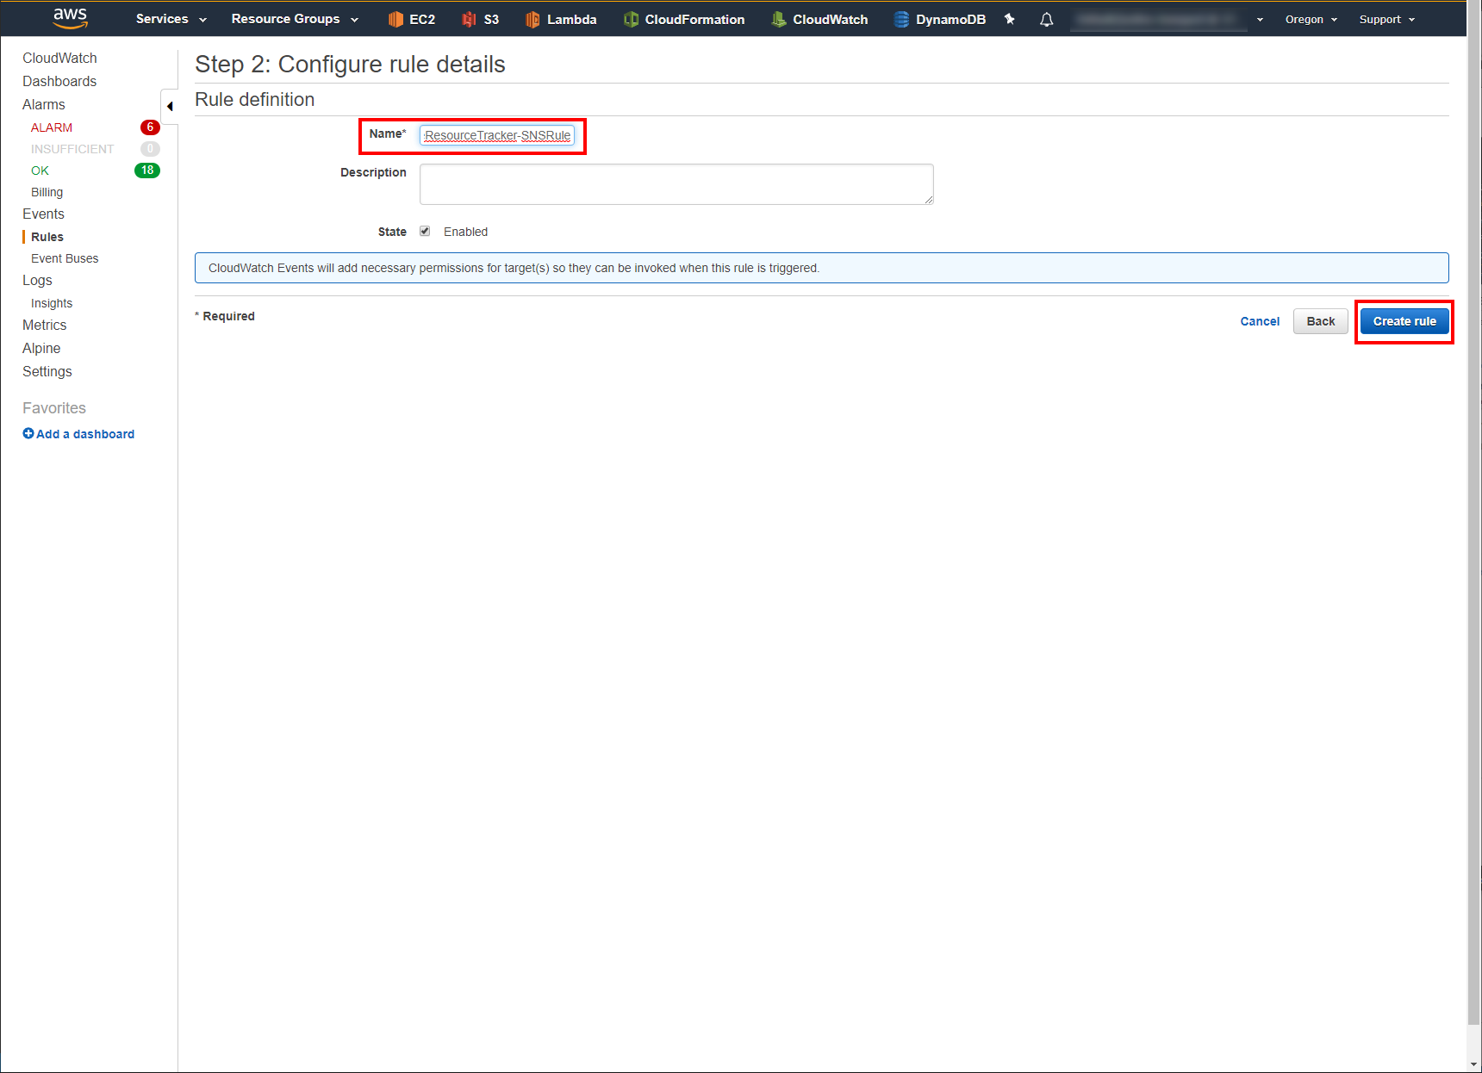Click inside the Description field

tap(676, 183)
